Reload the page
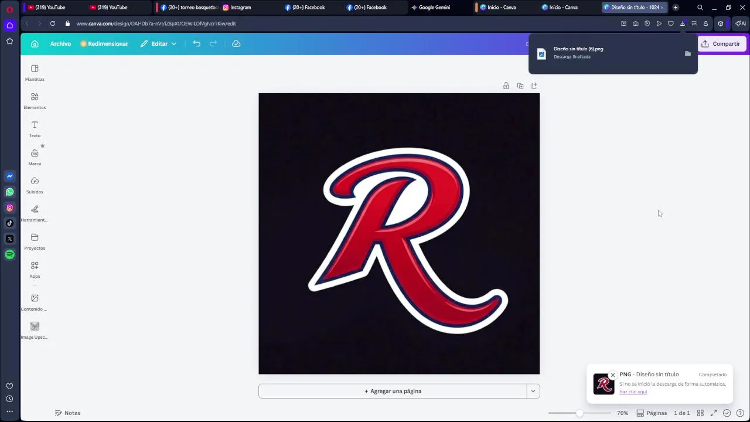This screenshot has height=422, width=750. point(53,23)
